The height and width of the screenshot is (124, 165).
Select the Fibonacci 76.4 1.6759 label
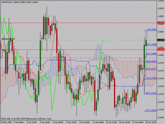click(x=152, y=78)
